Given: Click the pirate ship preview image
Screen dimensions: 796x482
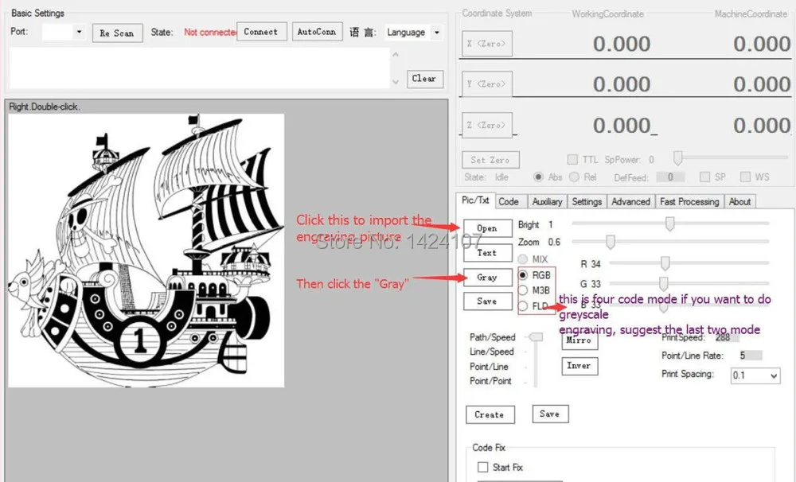Looking at the screenshot, I should coord(146,250).
